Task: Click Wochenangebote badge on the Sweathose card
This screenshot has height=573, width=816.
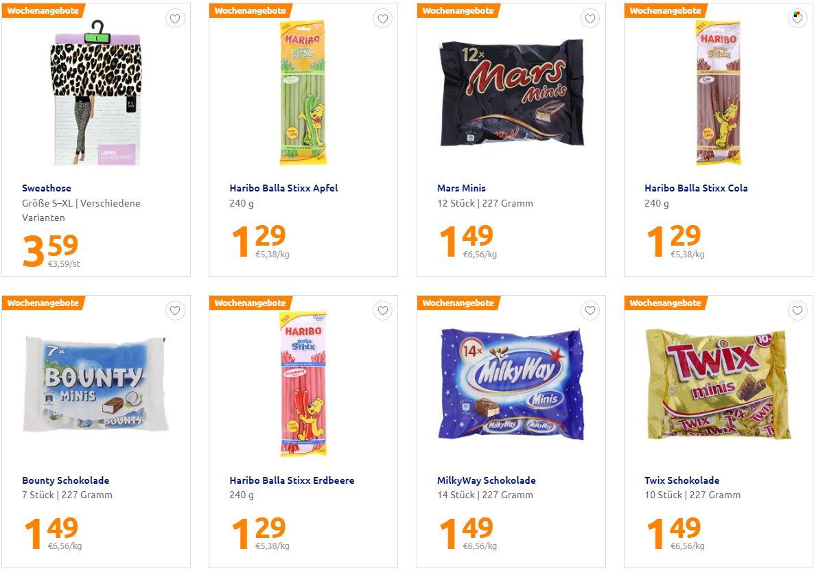Action: pos(43,10)
